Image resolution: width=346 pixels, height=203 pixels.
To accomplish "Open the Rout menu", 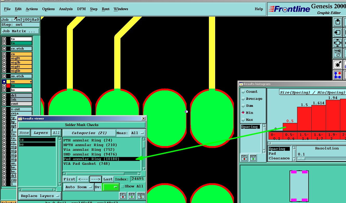I will coord(106,9).
